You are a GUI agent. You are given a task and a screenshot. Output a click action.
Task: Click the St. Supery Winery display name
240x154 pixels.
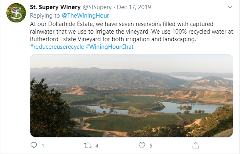tap(55, 7)
